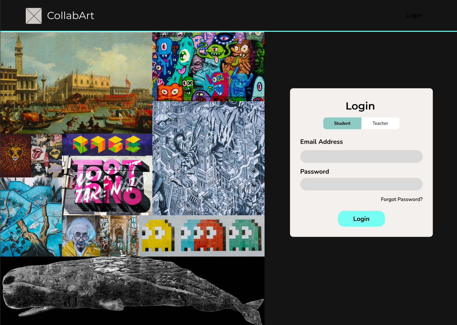Click the Password label
The height and width of the screenshot is (325, 457).
click(315, 172)
